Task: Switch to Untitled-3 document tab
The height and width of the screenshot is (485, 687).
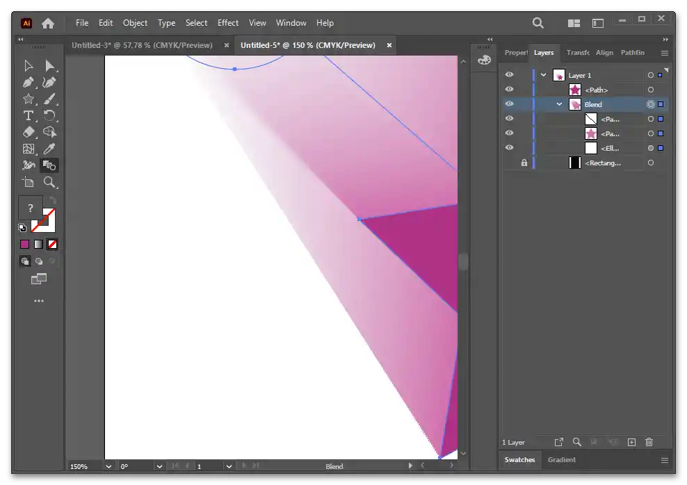Action: [x=142, y=45]
